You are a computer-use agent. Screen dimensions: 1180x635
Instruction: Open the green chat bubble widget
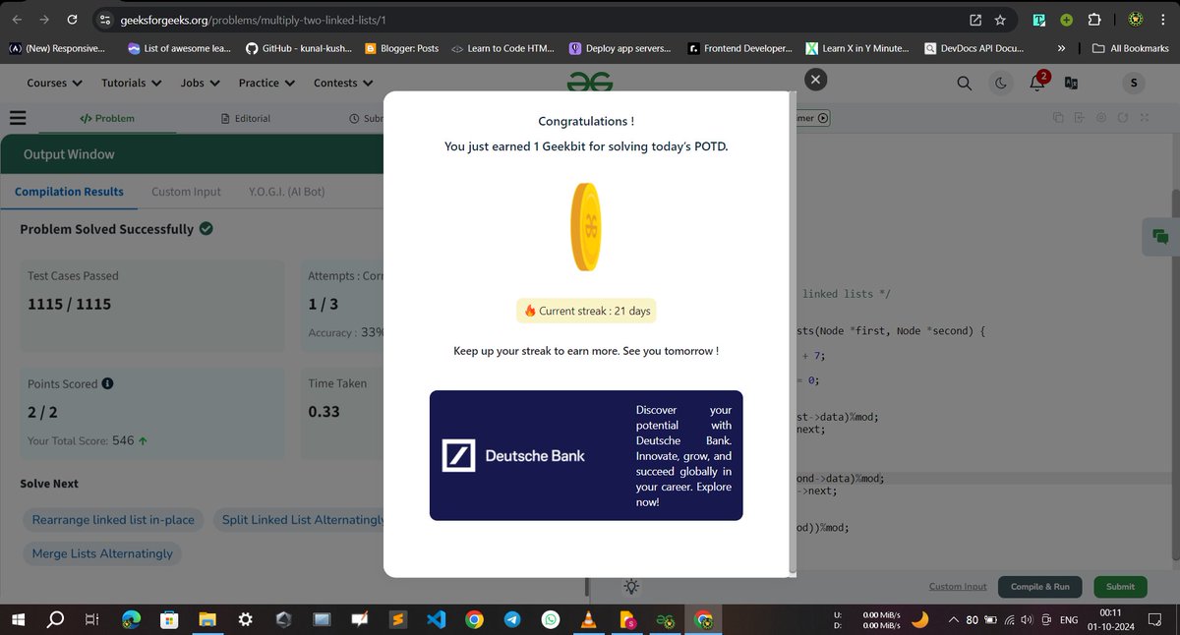pos(1160,237)
